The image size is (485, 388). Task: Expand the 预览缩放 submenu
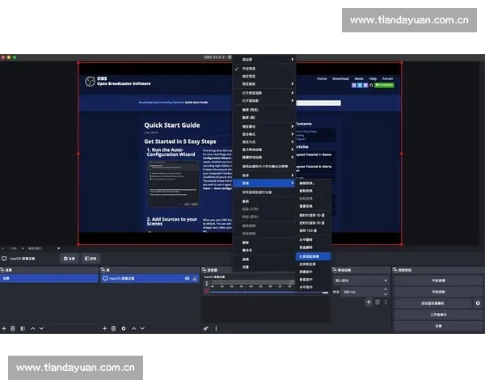coord(264,84)
